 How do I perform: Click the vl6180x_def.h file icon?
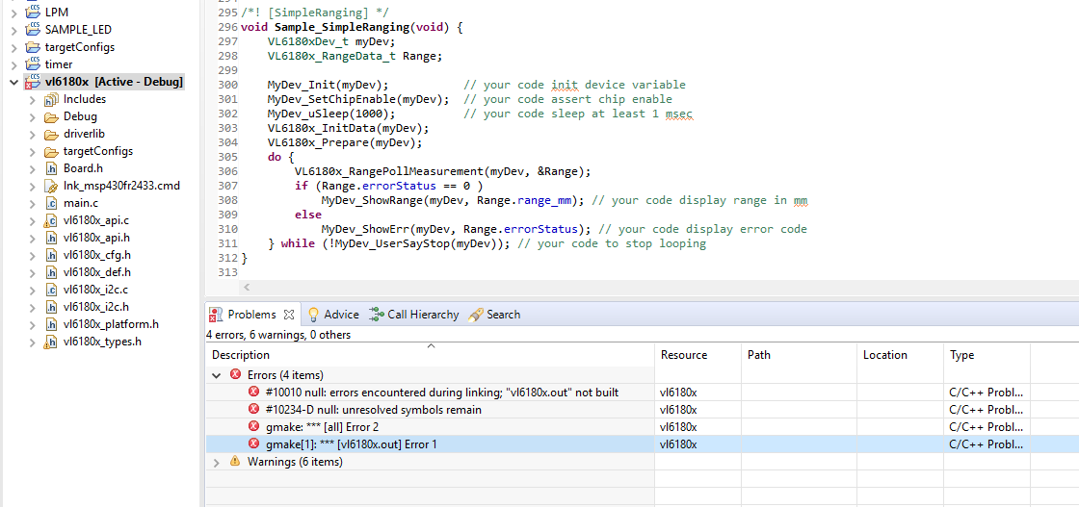50,272
